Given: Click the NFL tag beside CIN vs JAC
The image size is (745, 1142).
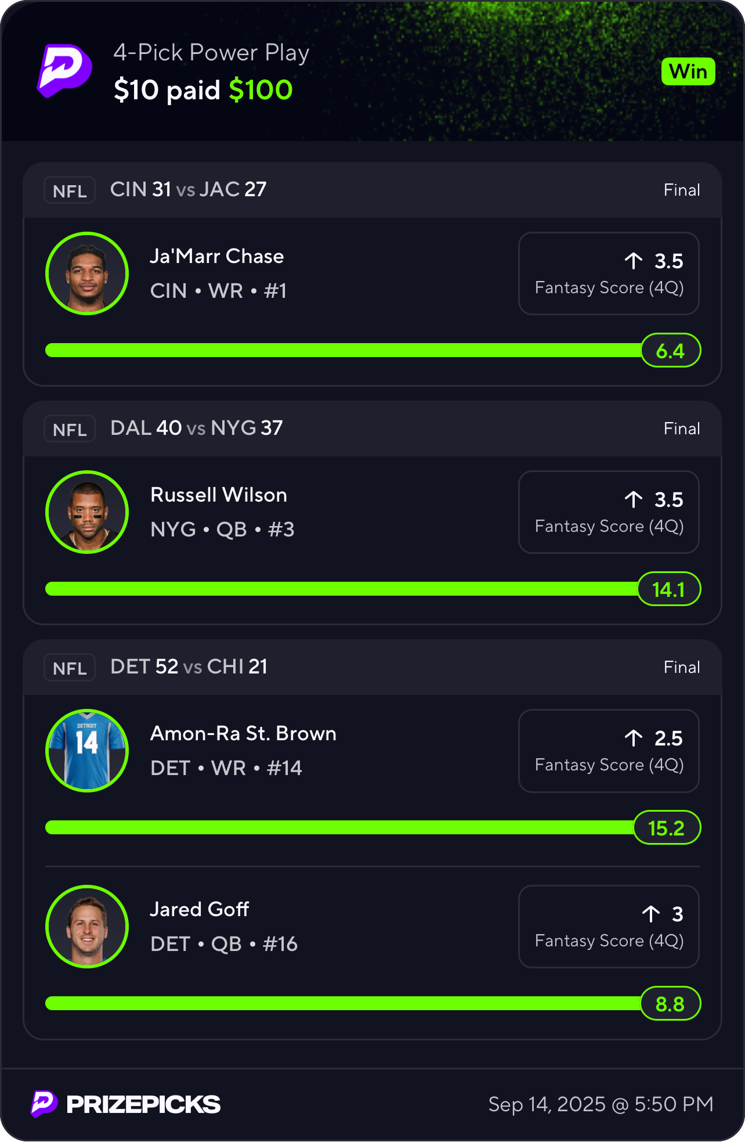Looking at the screenshot, I should pos(70,190).
